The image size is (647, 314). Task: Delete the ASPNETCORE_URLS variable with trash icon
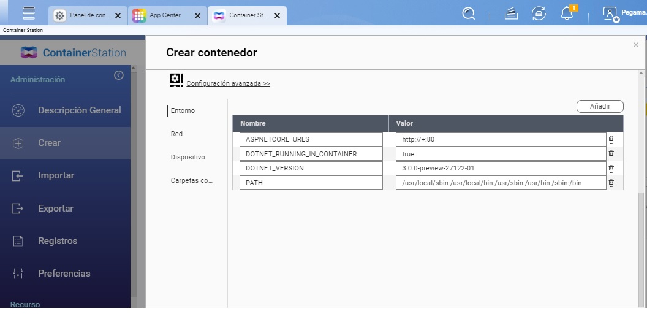[611, 139]
